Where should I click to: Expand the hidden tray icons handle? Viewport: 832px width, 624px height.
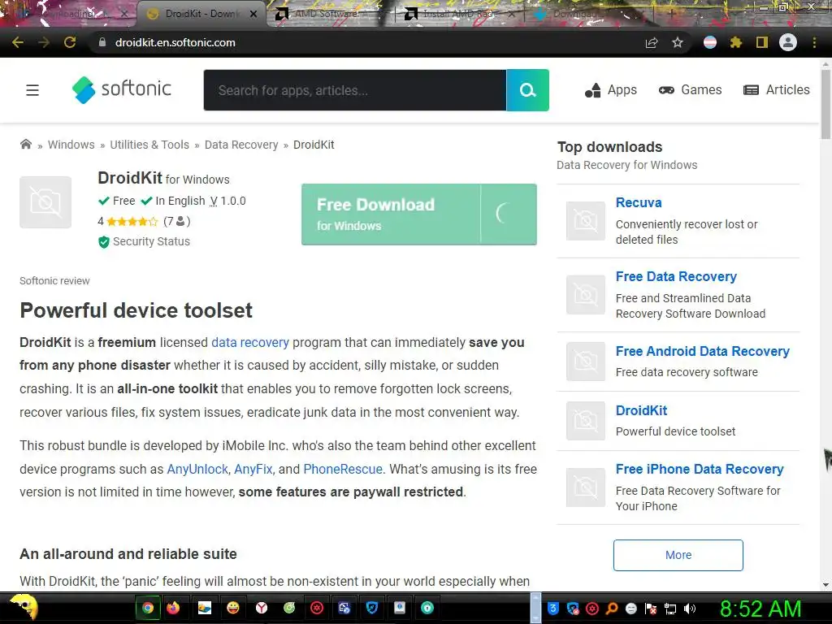coord(535,608)
